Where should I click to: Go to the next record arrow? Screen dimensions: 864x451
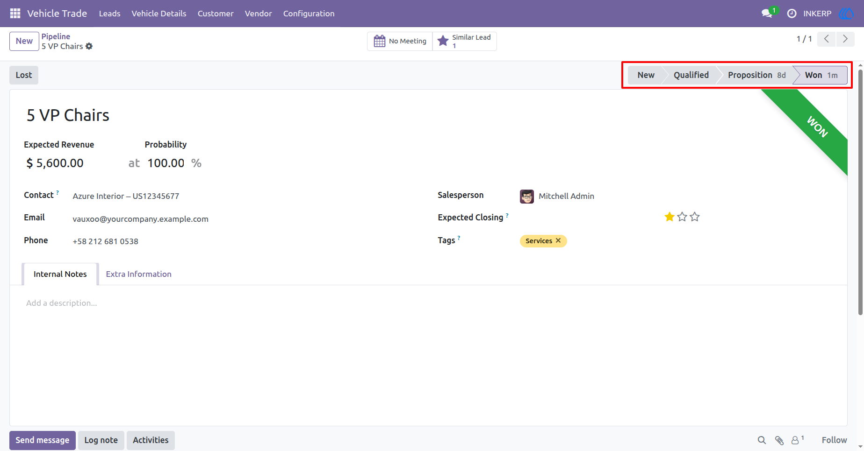[845, 39]
